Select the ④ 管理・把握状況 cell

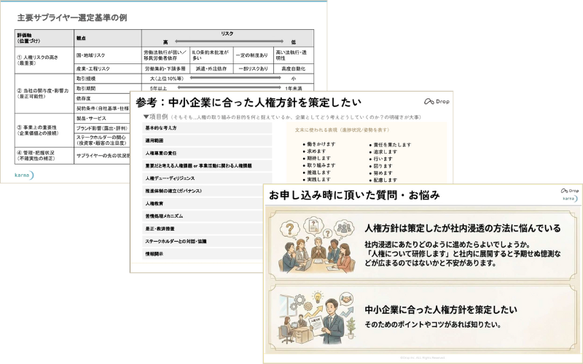click(44, 156)
